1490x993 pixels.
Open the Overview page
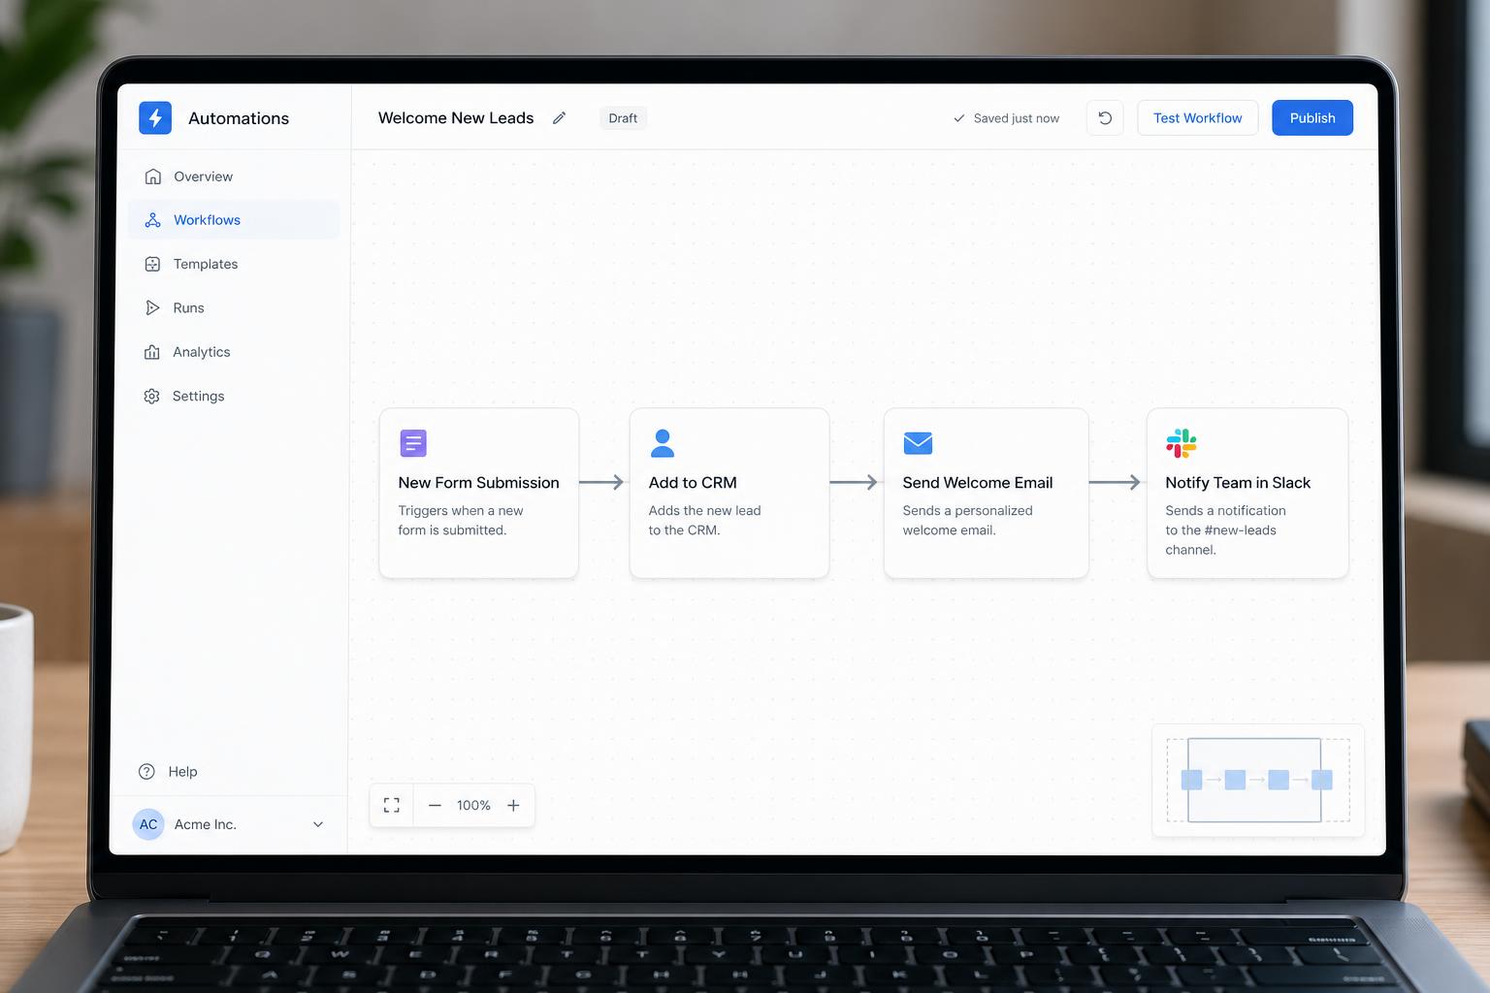pyautogui.click(x=234, y=176)
